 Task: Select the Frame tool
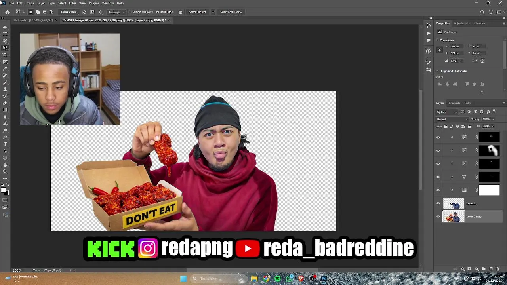click(5, 62)
